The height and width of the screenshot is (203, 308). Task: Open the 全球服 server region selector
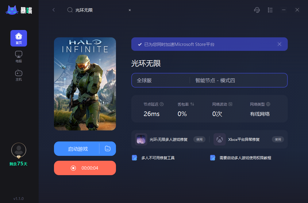pyautogui.click(x=160, y=81)
